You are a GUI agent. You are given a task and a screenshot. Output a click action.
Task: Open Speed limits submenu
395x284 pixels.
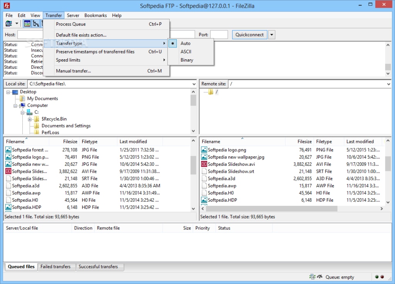pos(106,60)
